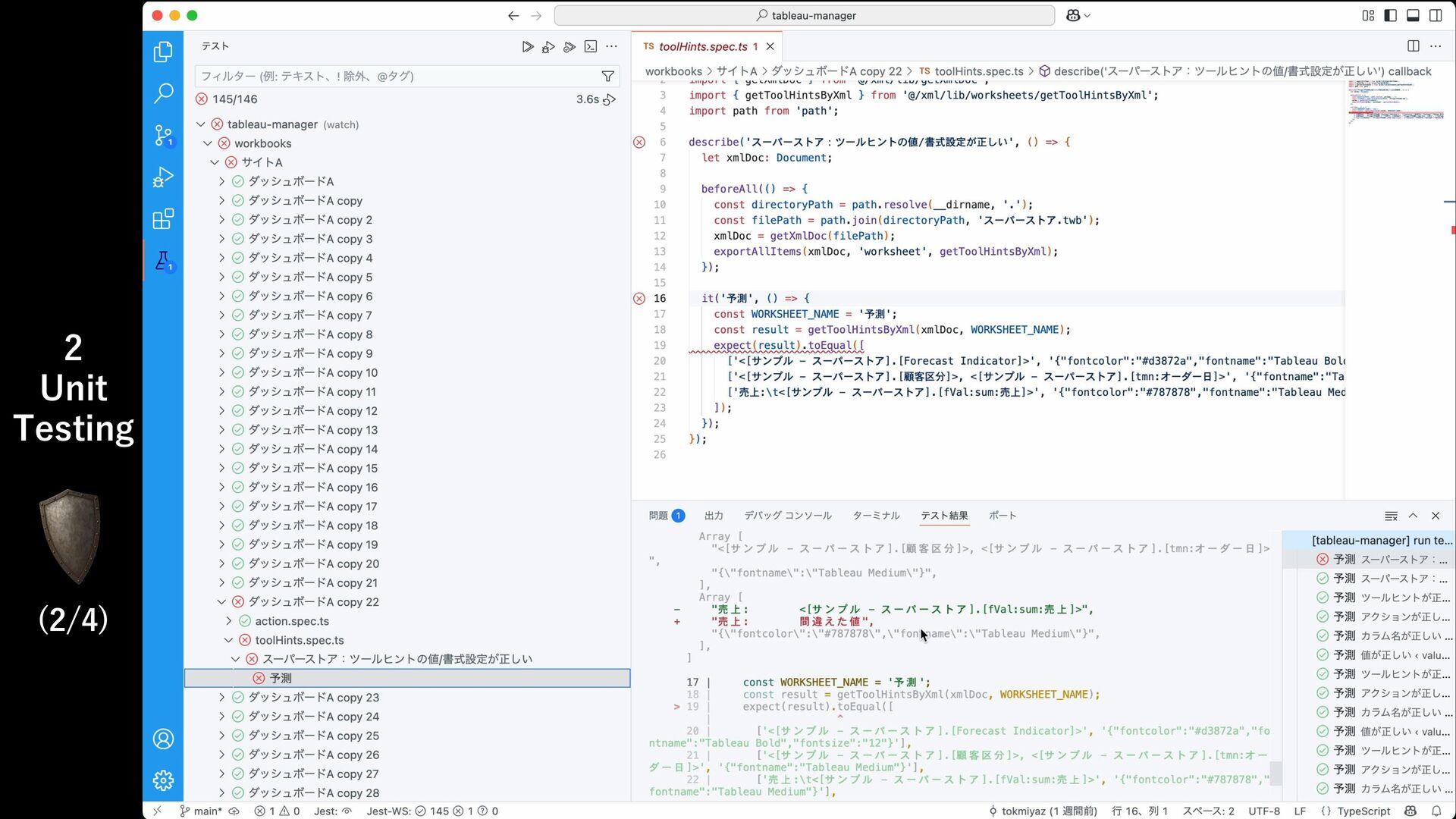The width and height of the screenshot is (1456, 819).
Task: Toggle bottom panel visibility
Action: (x=1414, y=15)
